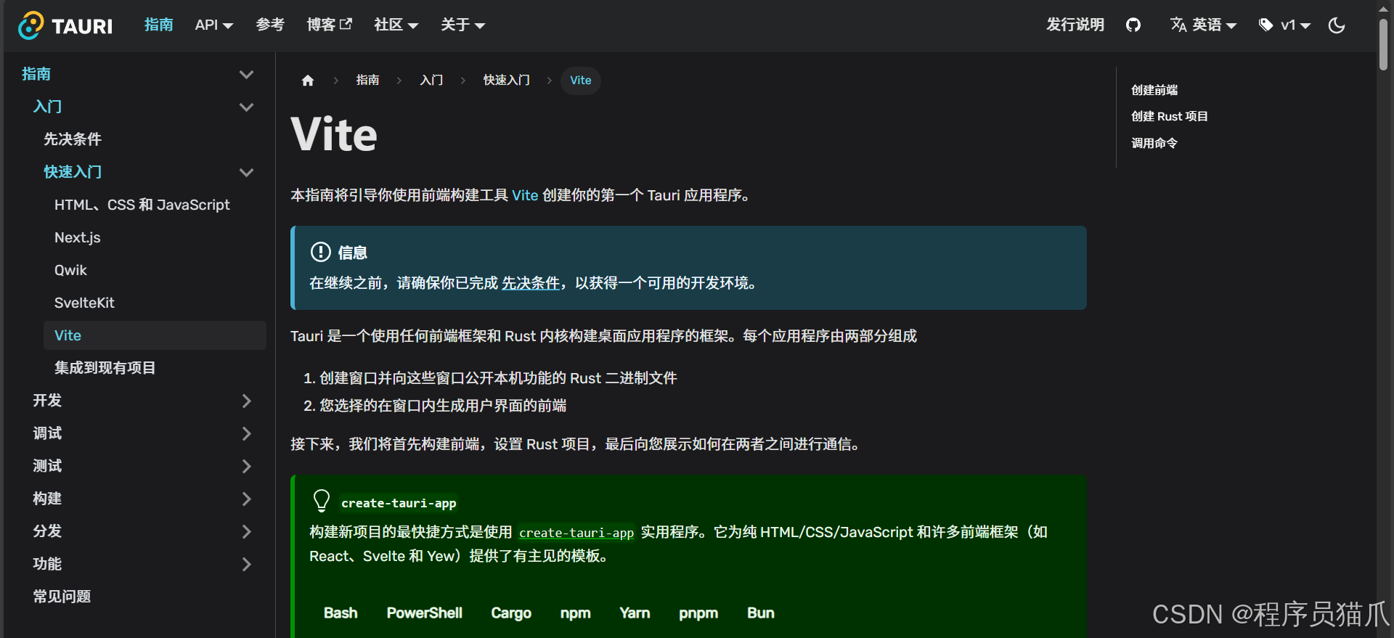This screenshot has width=1394, height=638.
Task: Open 先决条件 in the sidebar
Action: pyautogui.click(x=73, y=139)
